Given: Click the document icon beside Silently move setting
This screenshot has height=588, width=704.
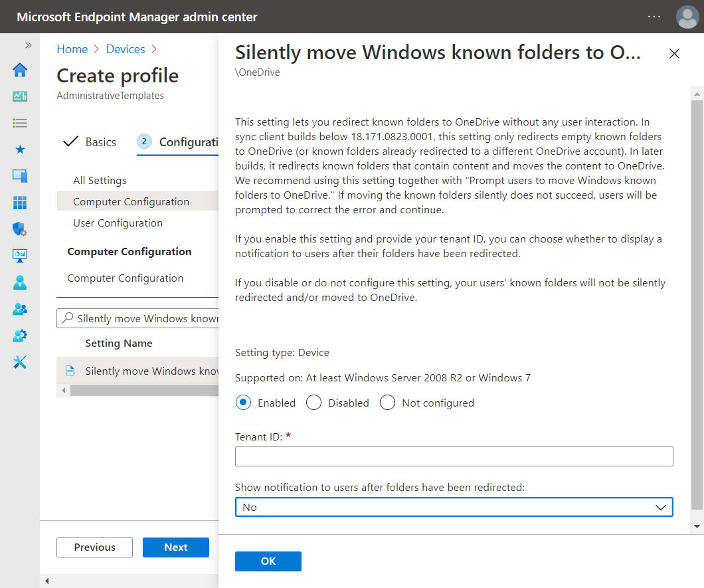Looking at the screenshot, I should coord(70,371).
